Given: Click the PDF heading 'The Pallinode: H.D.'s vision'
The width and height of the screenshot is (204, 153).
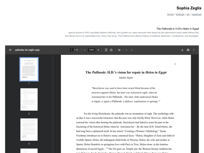Looking at the screenshot, I should click(x=126, y=72).
